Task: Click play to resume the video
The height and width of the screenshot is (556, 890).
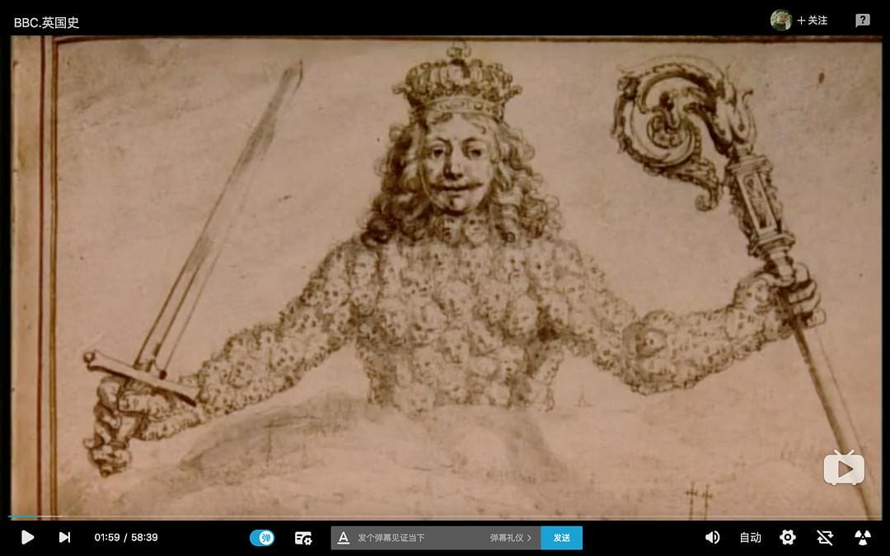Action: 27,537
